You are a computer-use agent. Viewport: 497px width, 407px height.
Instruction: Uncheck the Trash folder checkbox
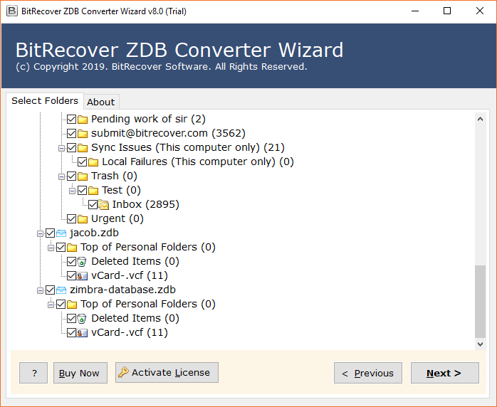72,176
